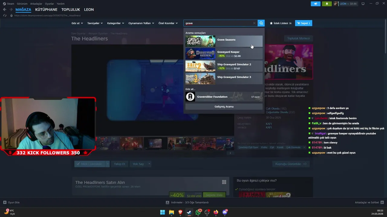Click the Oyun Ekle plus icon
Screen dimensions: 387x217
coord(5,203)
